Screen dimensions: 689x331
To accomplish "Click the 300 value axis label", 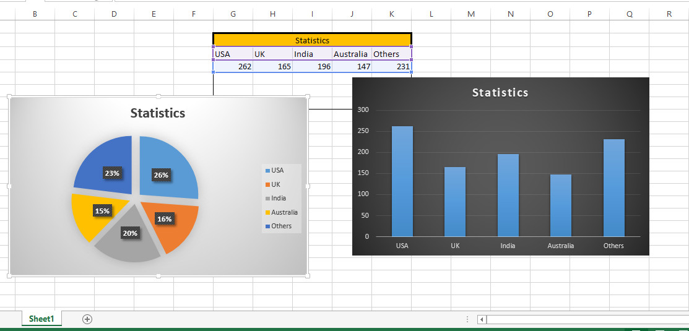I will [x=363, y=110].
